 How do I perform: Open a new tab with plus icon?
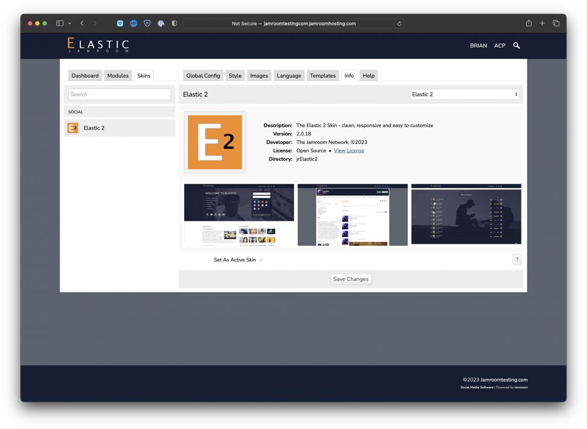(x=542, y=23)
